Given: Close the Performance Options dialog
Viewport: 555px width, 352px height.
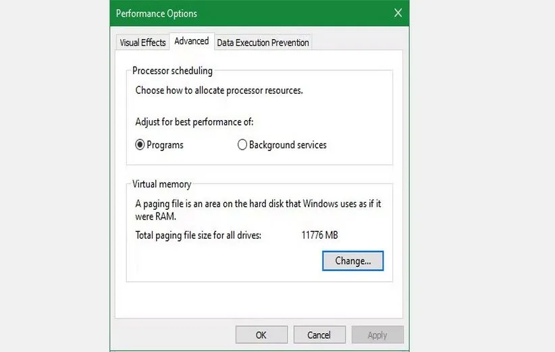Looking at the screenshot, I should coord(398,13).
